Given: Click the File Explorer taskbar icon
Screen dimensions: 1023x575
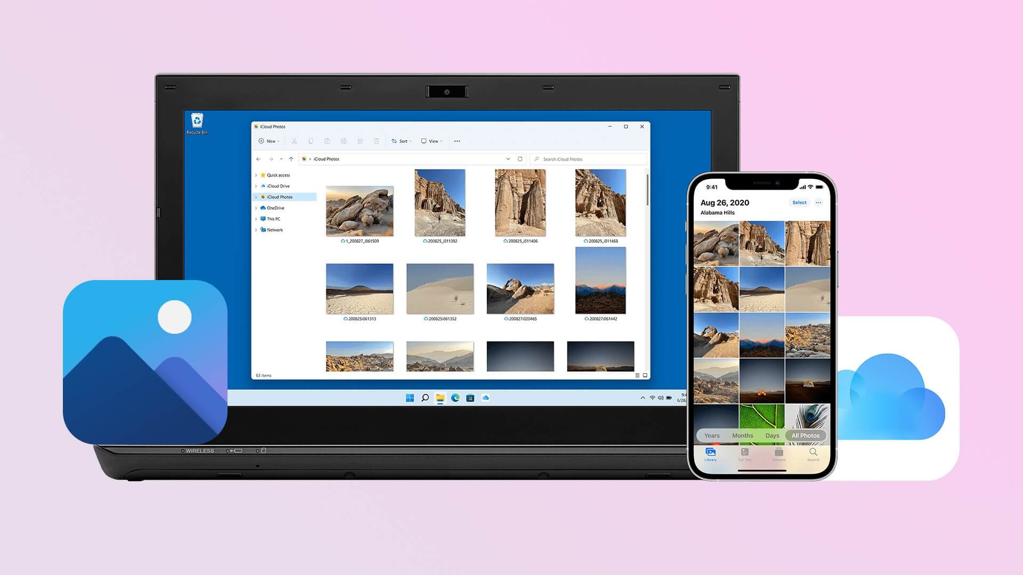Looking at the screenshot, I should (439, 398).
